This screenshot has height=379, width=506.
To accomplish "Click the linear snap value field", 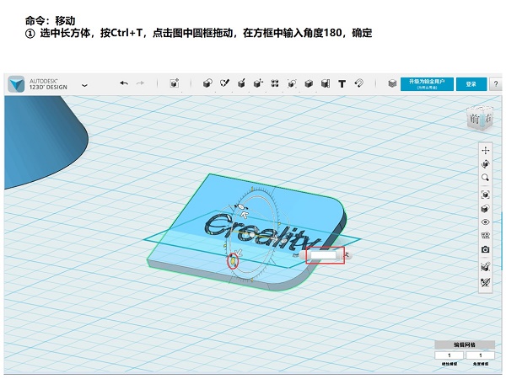I will 449,355.
